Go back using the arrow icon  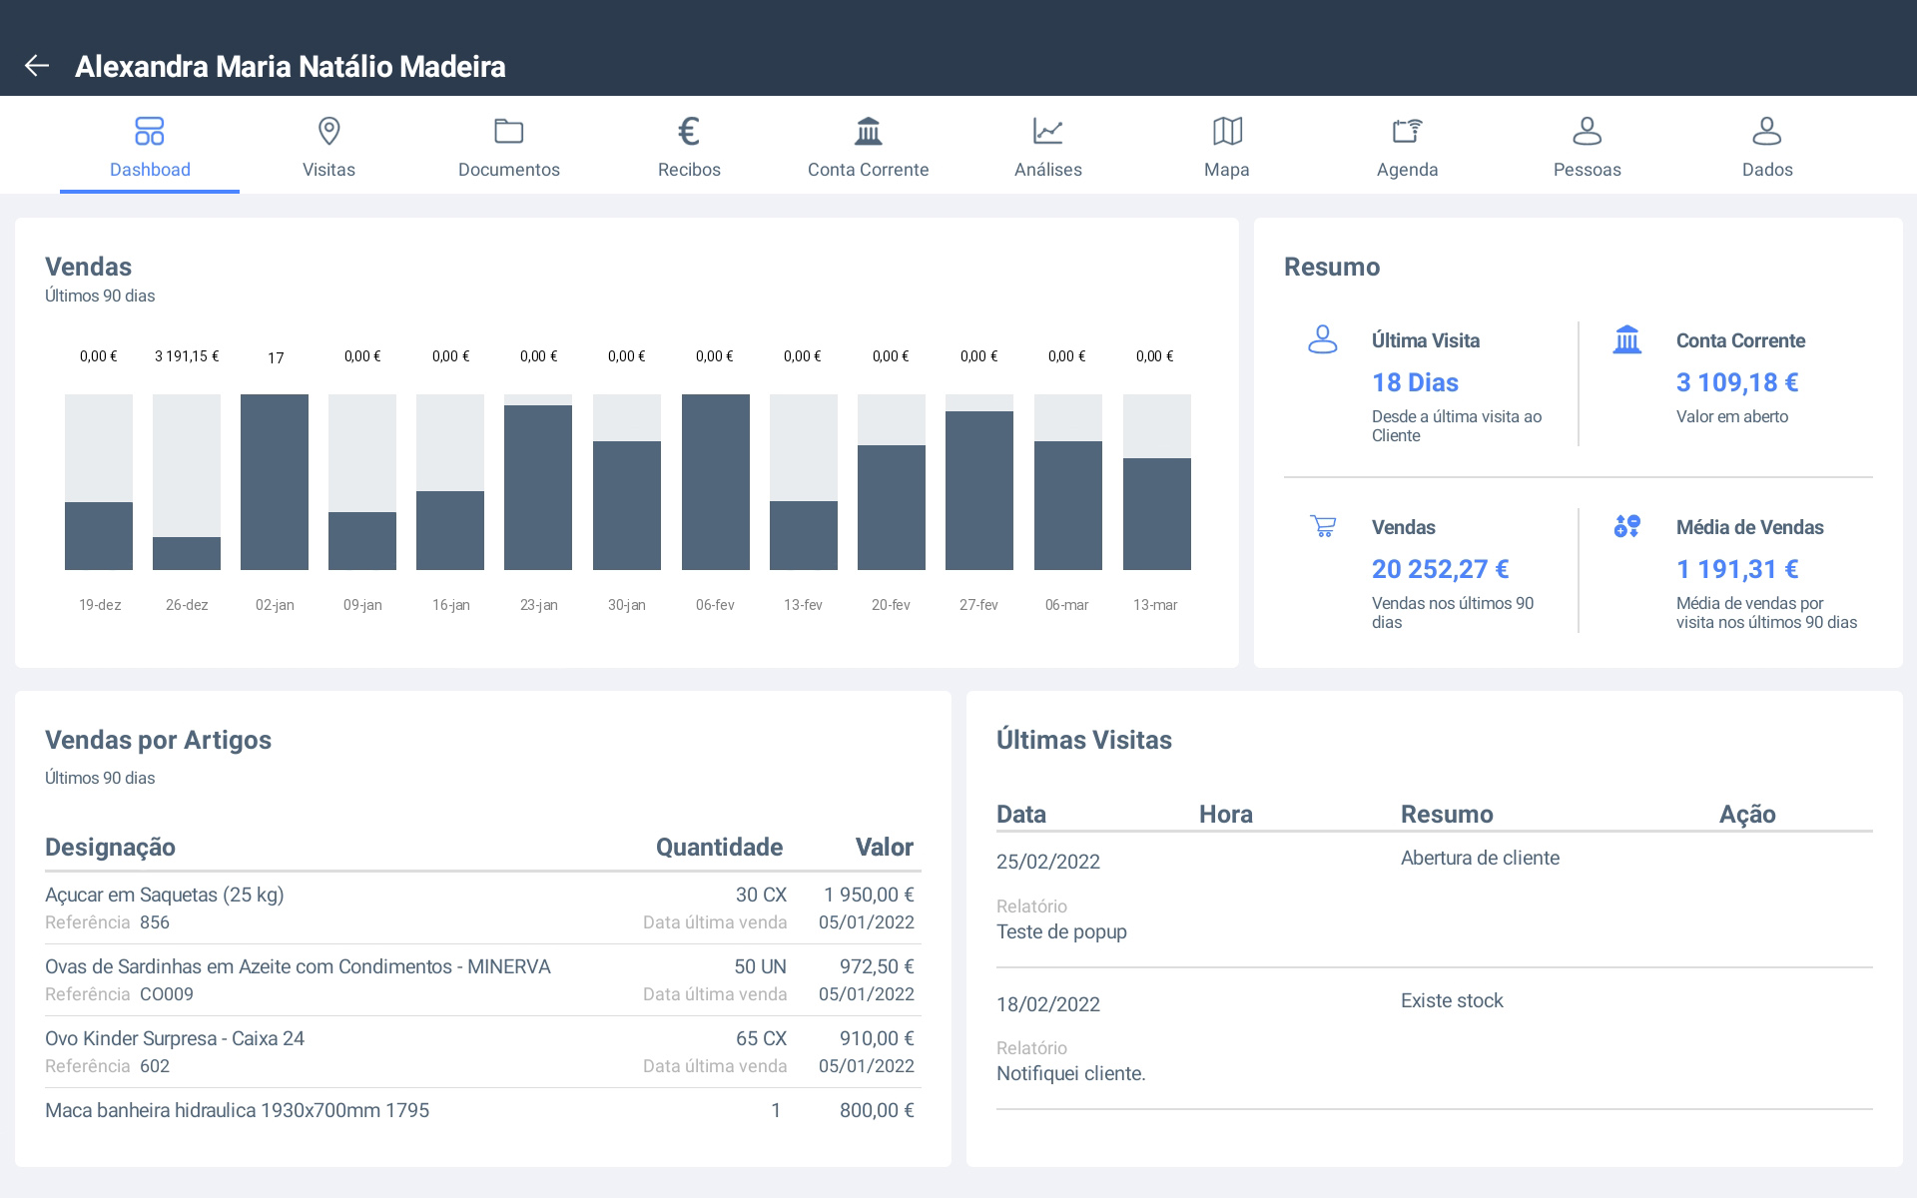click(x=37, y=66)
